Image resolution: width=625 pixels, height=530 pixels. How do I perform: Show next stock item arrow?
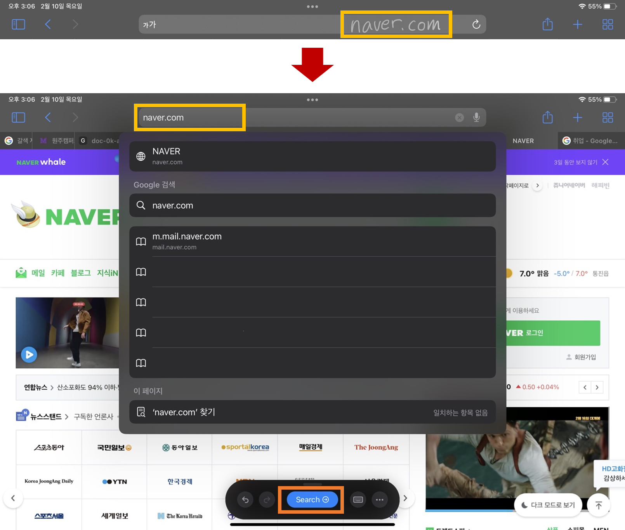(597, 387)
